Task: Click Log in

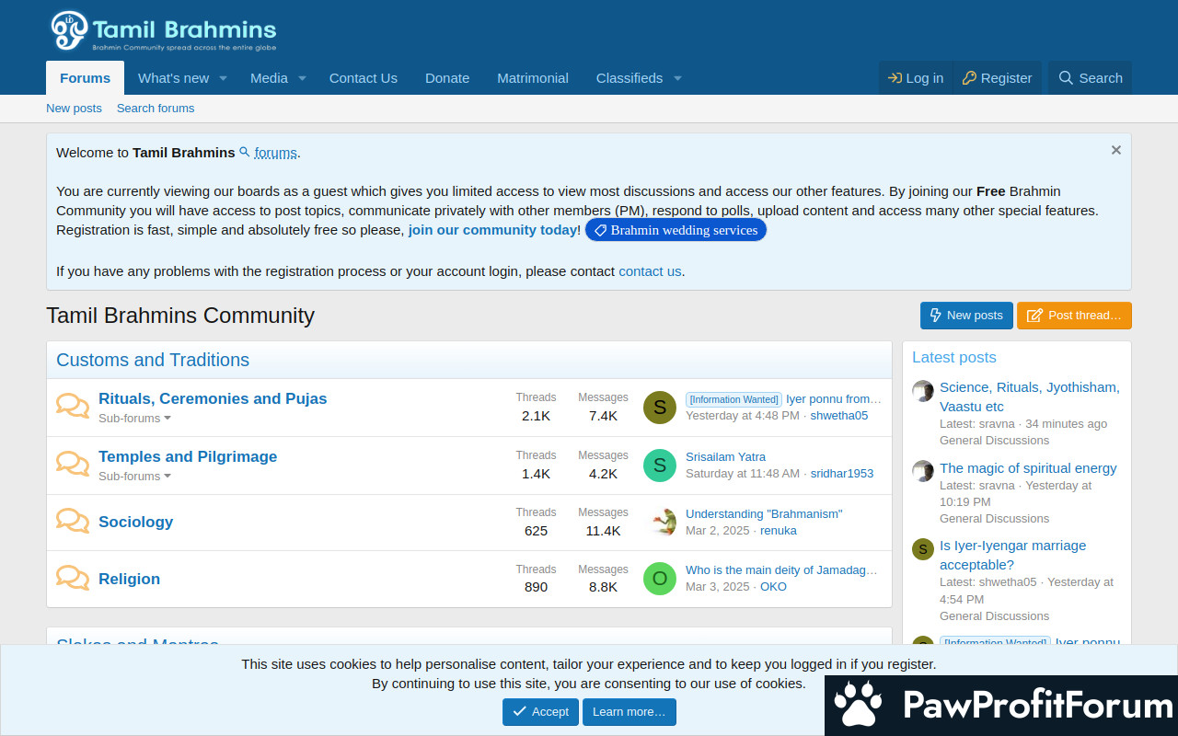Action: 916,78
